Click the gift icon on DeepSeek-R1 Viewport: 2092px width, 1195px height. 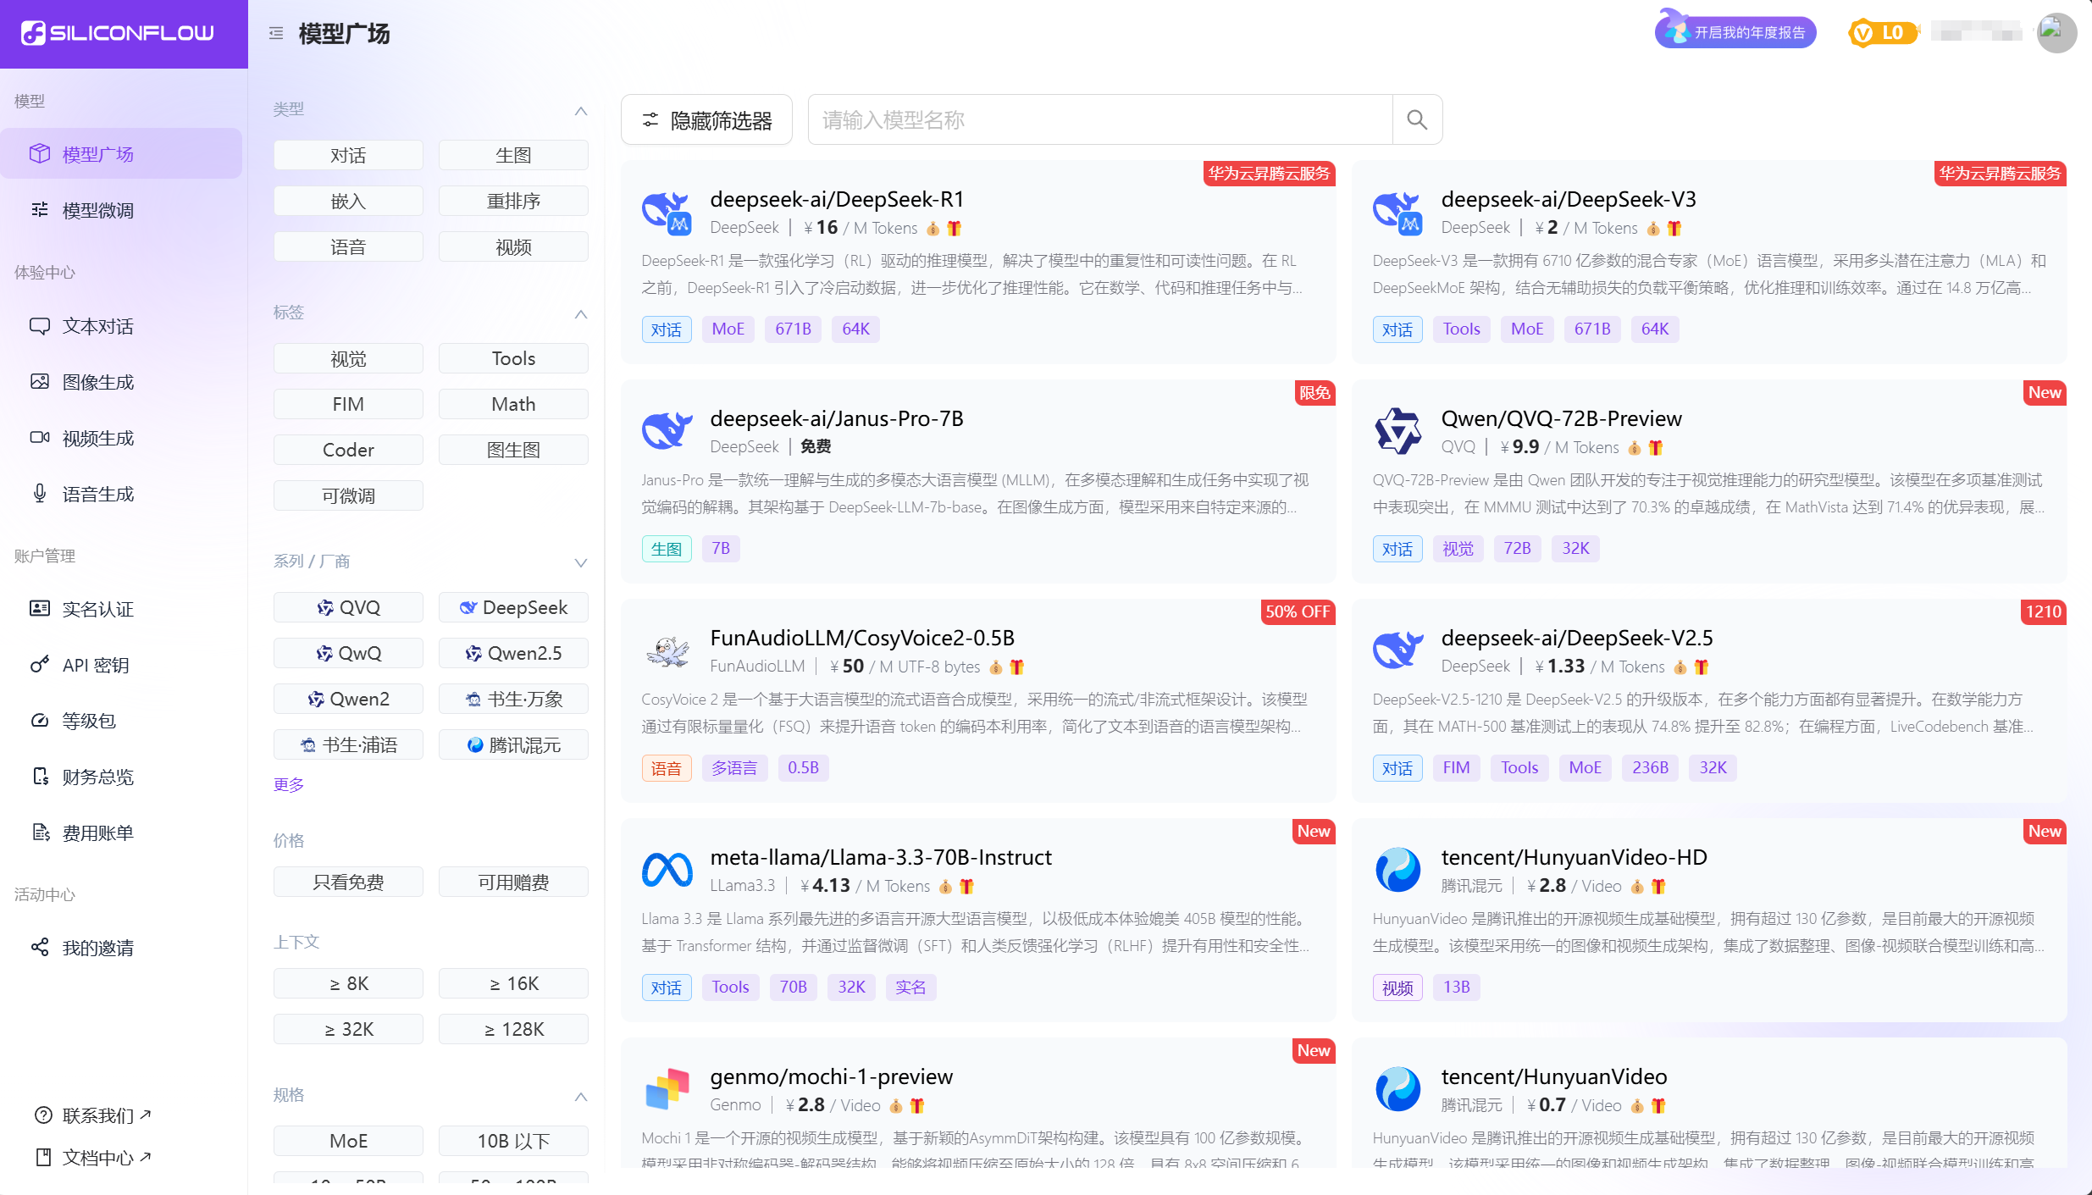coord(955,228)
